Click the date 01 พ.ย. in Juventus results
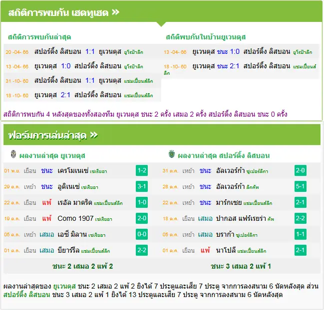 [12, 171]
